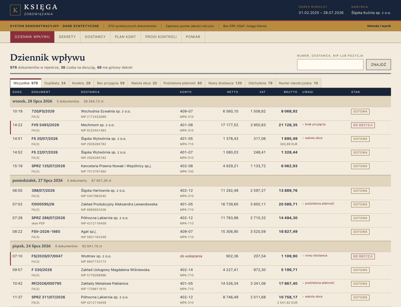Filter by Korekty 28

click(81, 83)
